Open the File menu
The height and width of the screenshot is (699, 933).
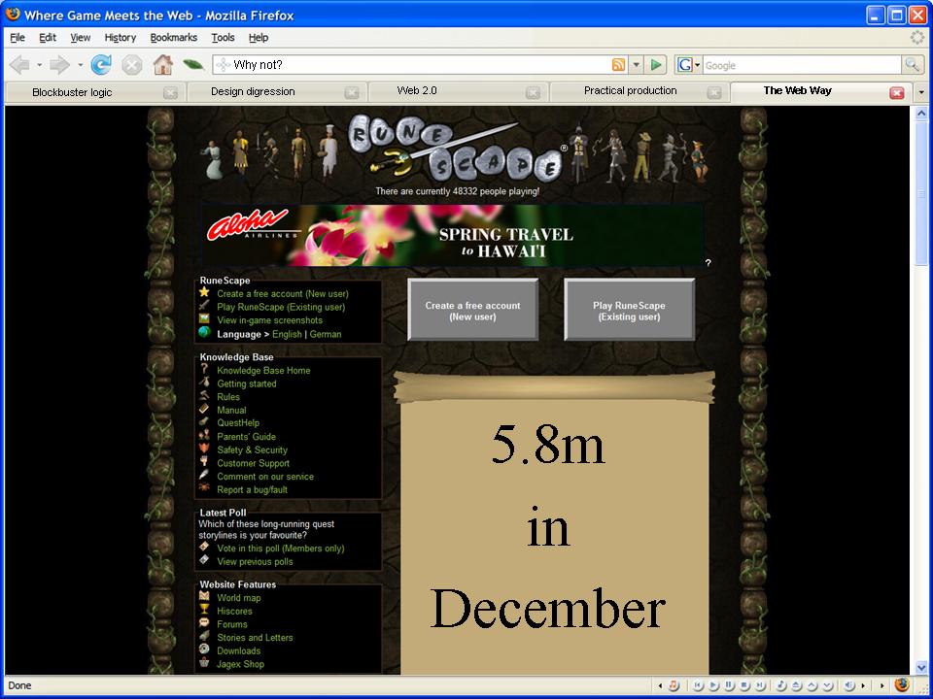[x=17, y=38]
